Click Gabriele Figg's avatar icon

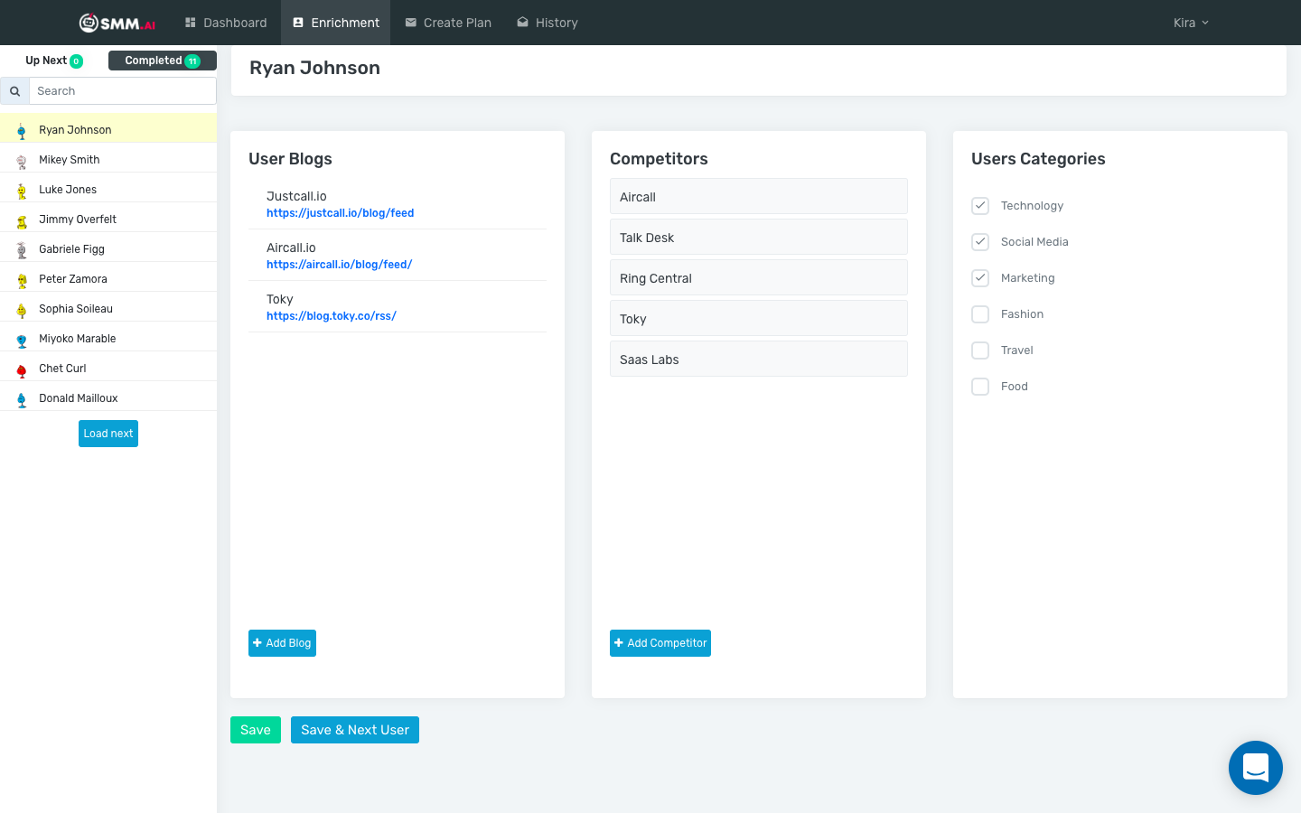coord(22,250)
